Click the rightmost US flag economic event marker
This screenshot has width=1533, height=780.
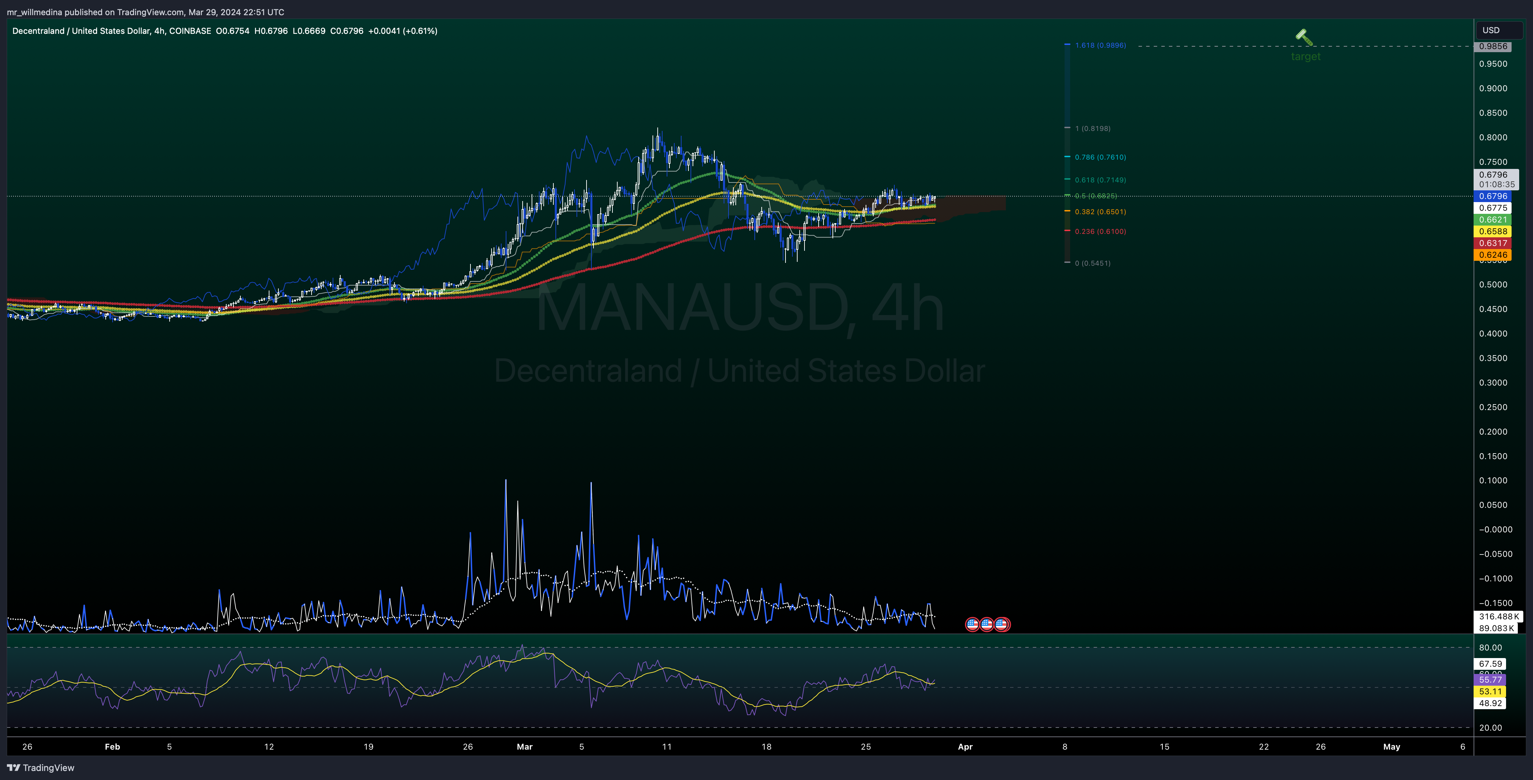[x=1002, y=624]
